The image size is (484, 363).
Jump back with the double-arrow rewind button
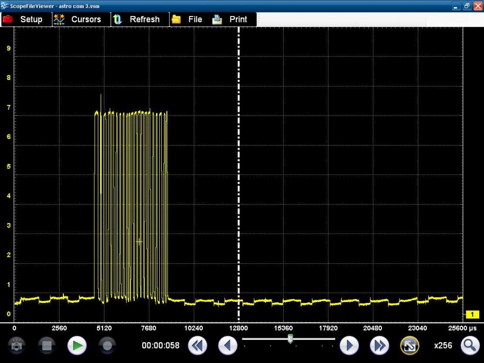[x=197, y=346]
